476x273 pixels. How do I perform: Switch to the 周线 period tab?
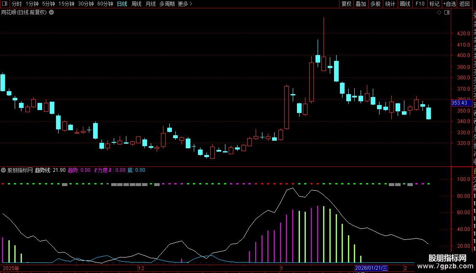click(x=136, y=4)
